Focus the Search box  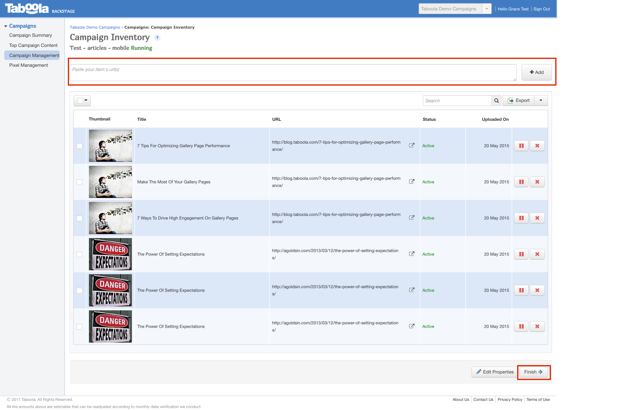tap(457, 101)
